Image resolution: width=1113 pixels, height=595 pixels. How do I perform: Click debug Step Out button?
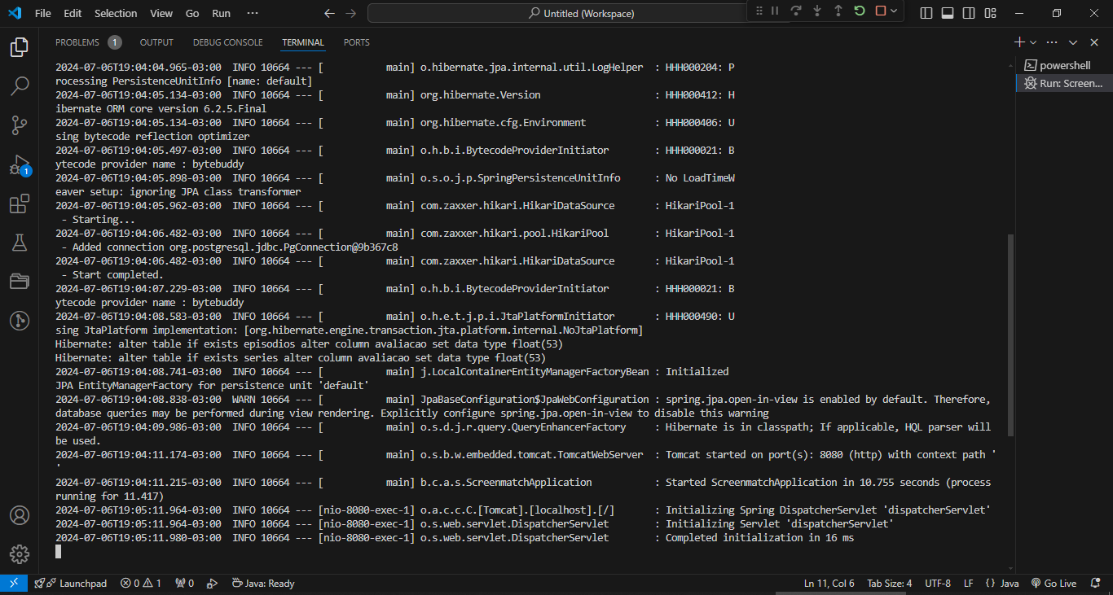point(838,11)
